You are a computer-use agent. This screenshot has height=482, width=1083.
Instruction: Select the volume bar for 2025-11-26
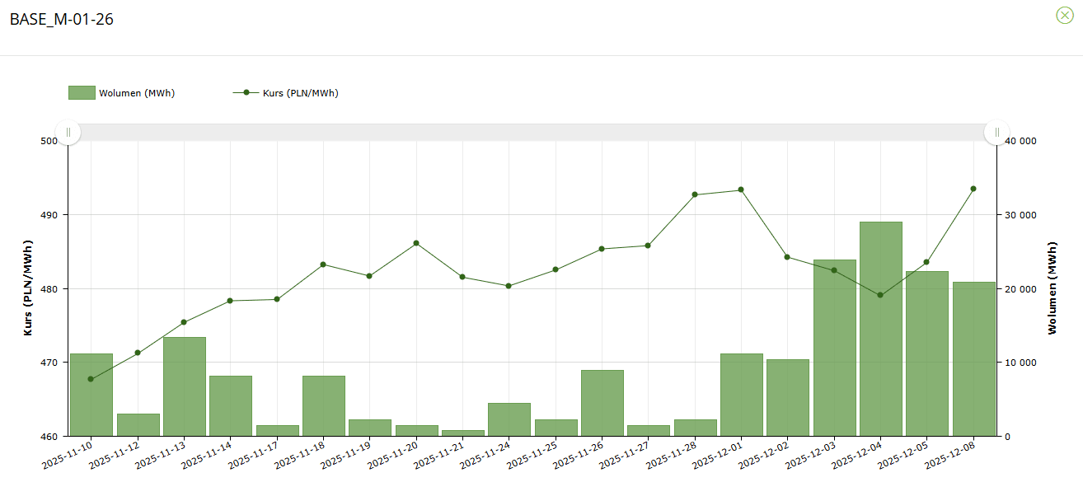coord(602,403)
